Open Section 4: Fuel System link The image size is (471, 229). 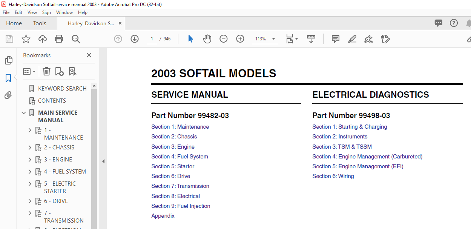pos(180,157)
